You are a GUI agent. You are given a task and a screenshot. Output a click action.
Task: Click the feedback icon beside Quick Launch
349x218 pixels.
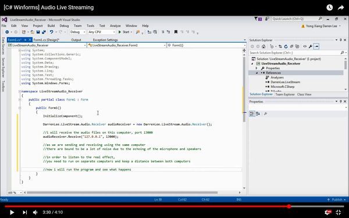pyautogui.click(x=267, y=19)
